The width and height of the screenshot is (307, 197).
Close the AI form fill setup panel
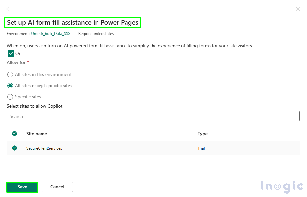(297, 9)
